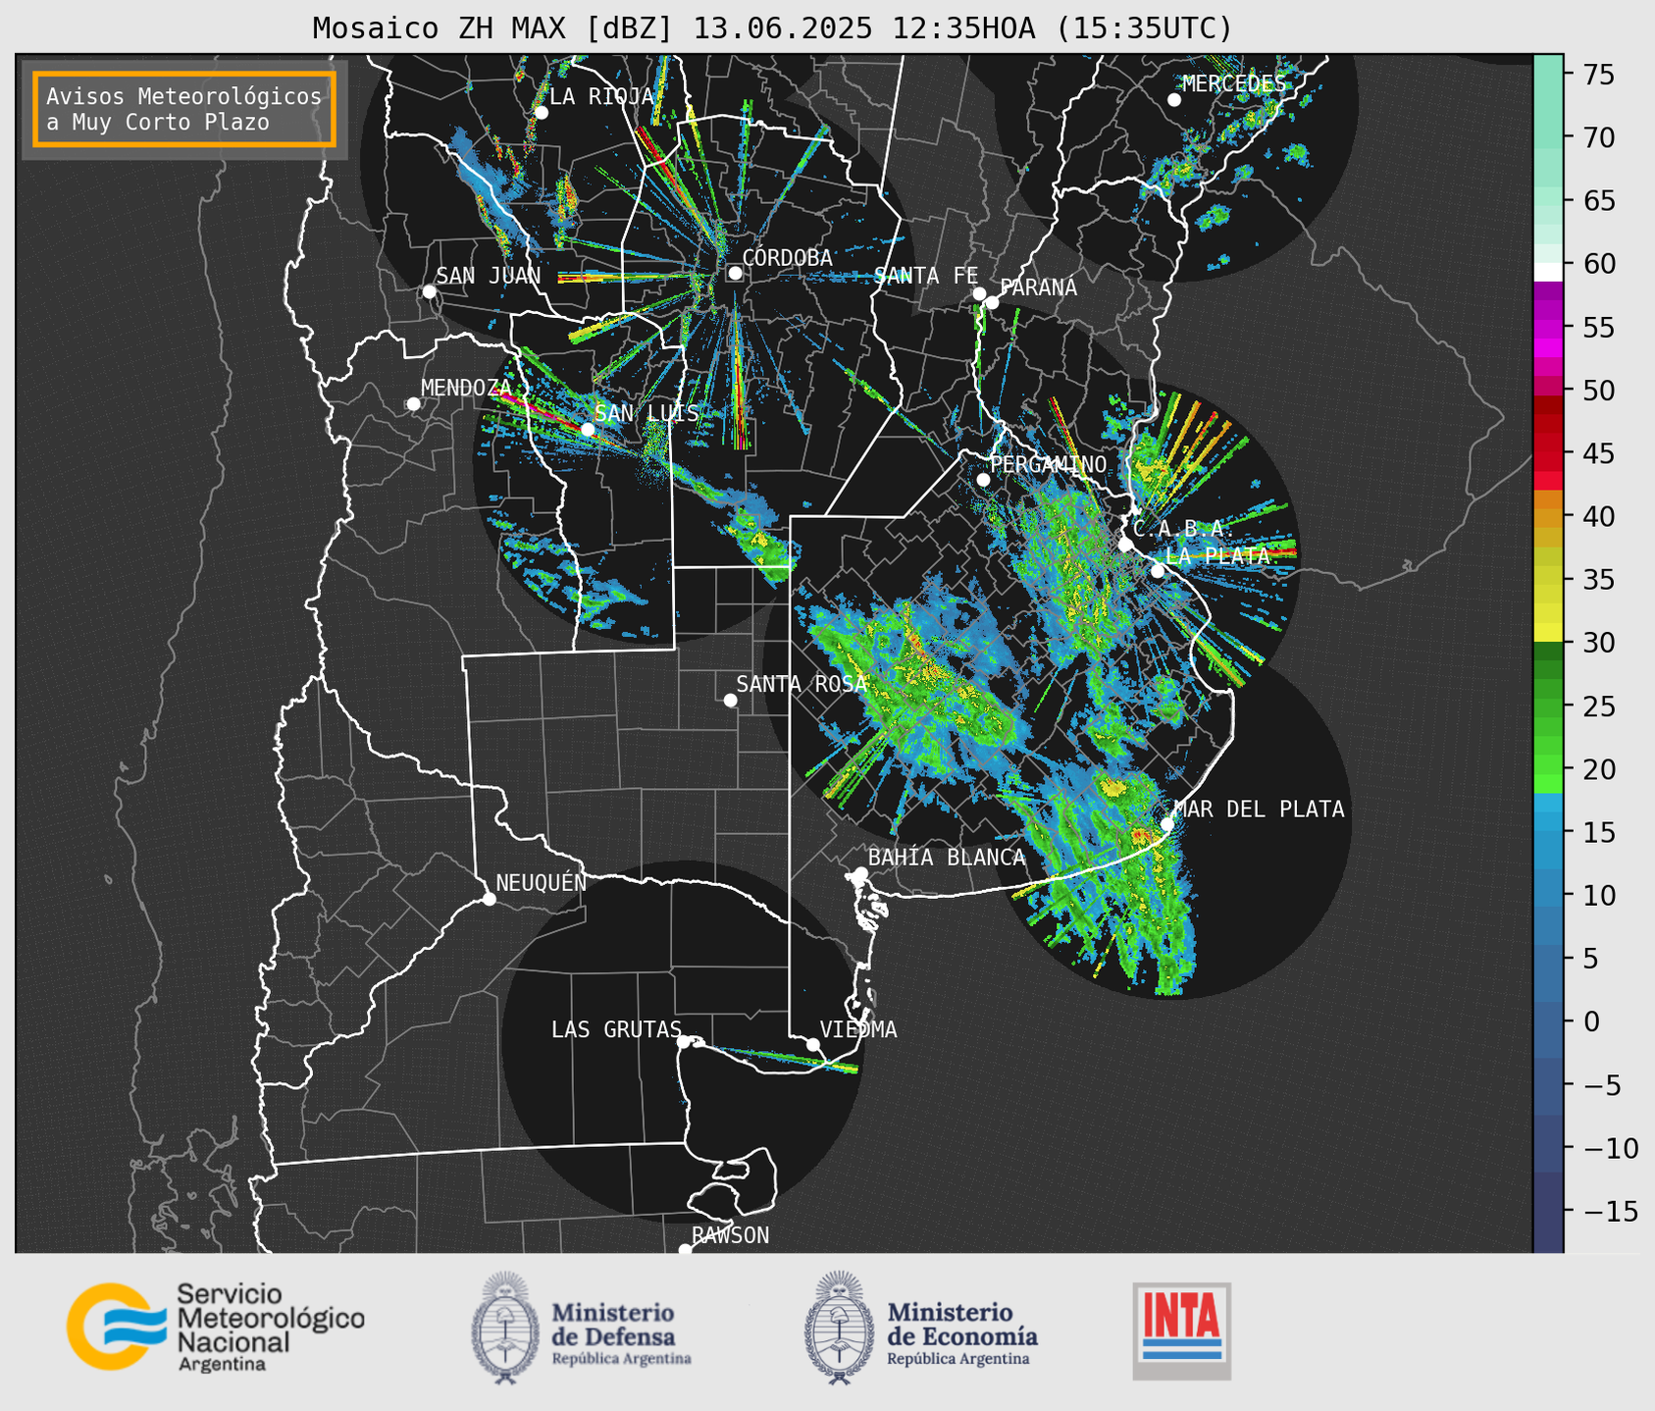Select the C.A.B.A. city dot
Viewport: 1655px width, 1411px height.
click(x=1125, y=545)
